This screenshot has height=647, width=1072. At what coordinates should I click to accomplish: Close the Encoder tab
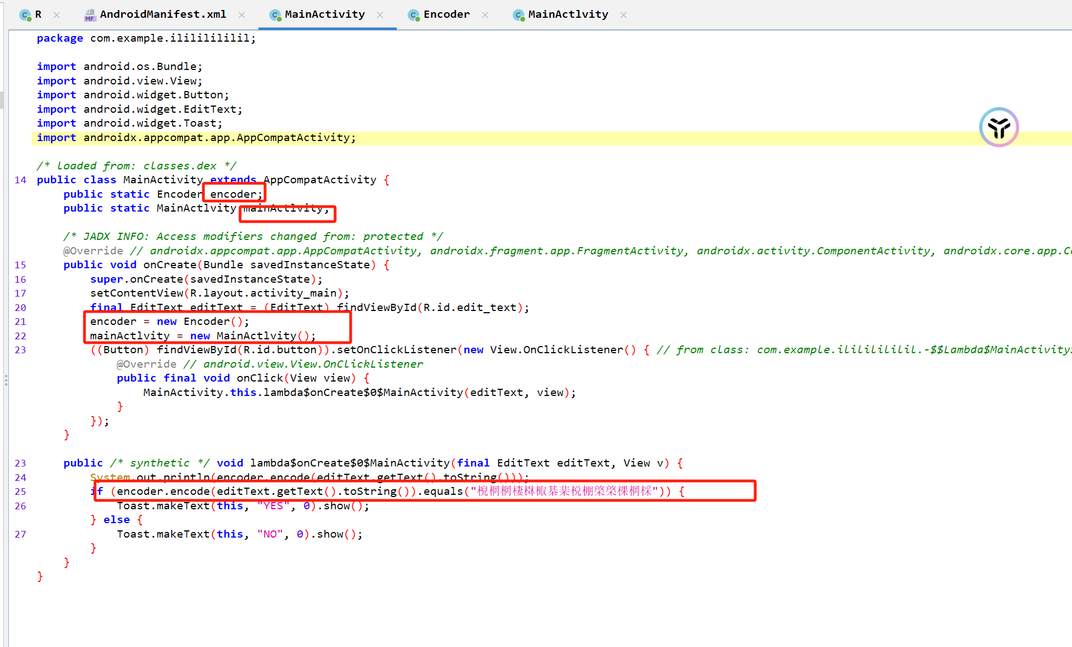[x=485, y=15]
